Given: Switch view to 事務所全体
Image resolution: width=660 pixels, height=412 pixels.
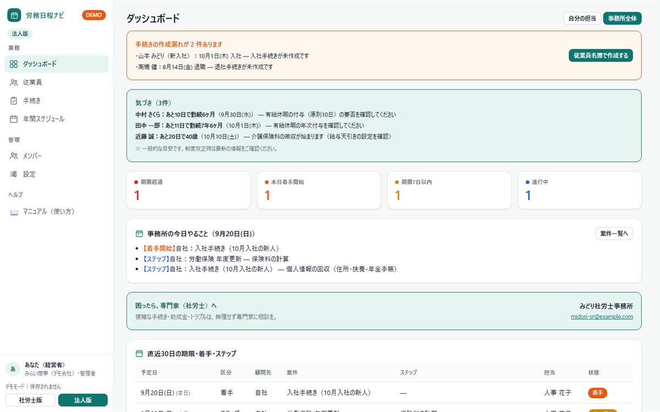Looking at the screenshot, I should pyautogui.click(x=623, y=18).
